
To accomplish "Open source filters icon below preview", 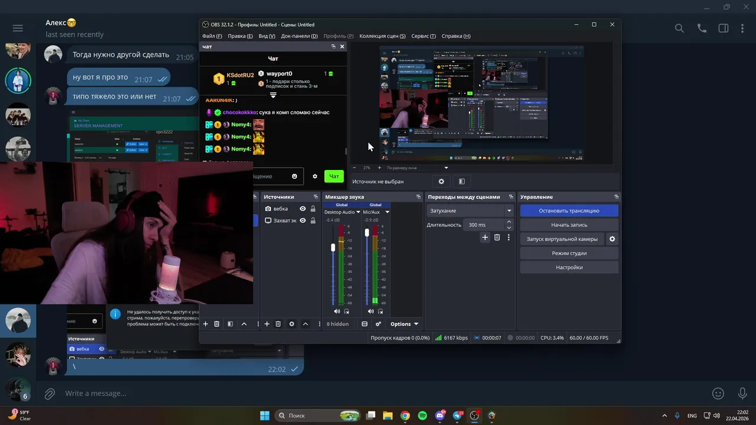I will point(462,181).
